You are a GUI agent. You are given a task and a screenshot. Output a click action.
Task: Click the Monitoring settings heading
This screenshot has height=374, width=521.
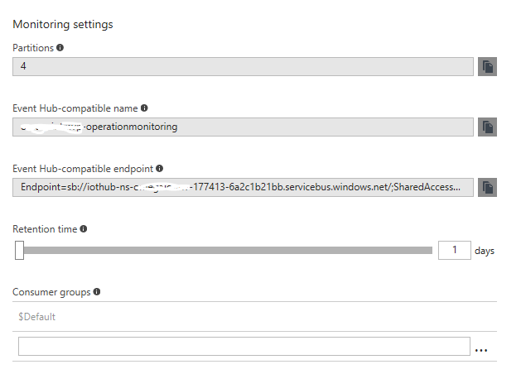[x=63, y=24]
